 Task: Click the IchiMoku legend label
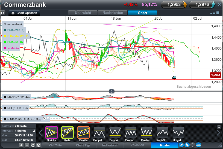pyautogui.click(x=11, y=48)
